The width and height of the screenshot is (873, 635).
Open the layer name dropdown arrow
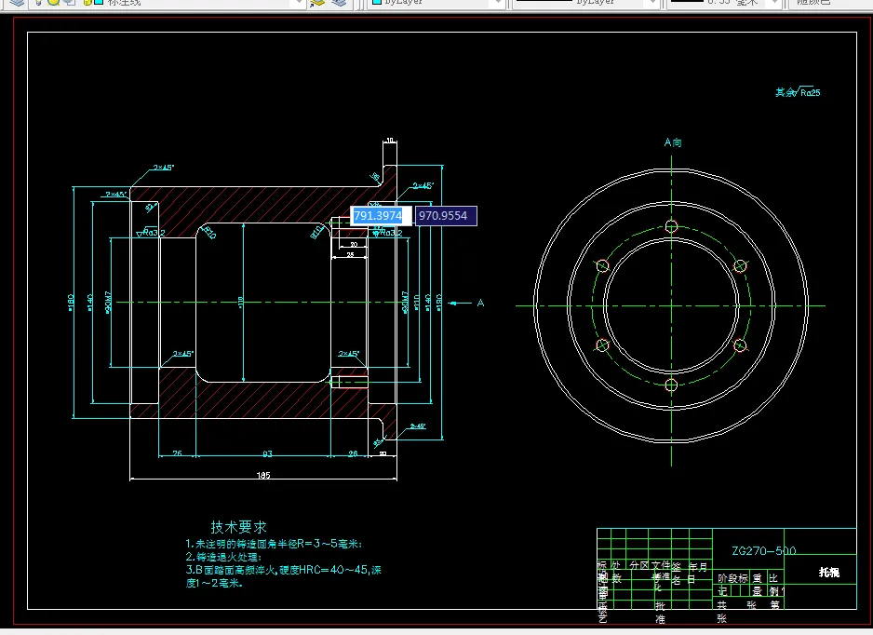298,3
